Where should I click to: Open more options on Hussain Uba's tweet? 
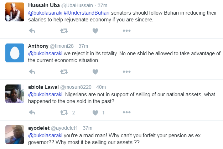pyautogui.click(x=126, y=31)
